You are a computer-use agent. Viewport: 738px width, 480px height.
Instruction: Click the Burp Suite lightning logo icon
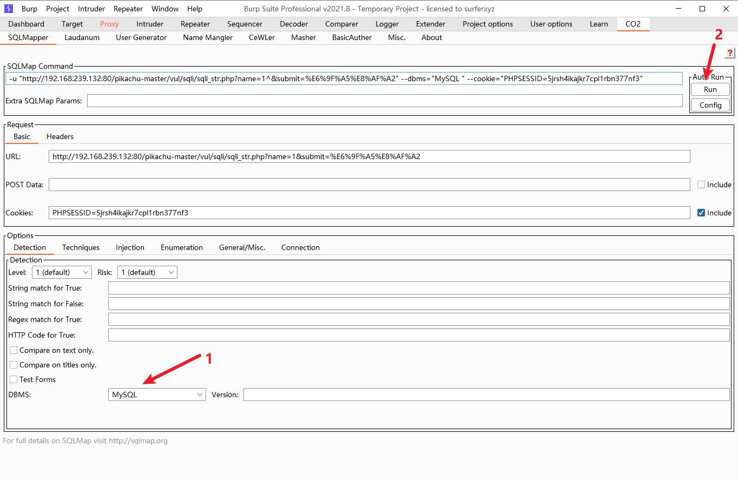click(9, 9)
